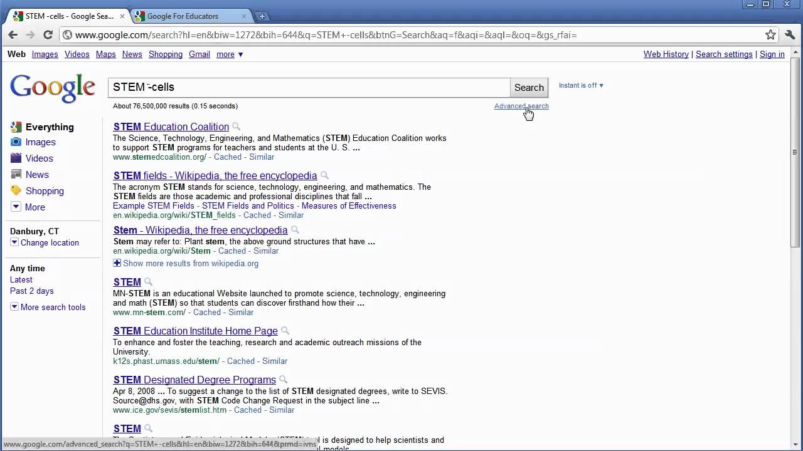
Task: Open Images in the top navigation bar
Action: (45, 54)
